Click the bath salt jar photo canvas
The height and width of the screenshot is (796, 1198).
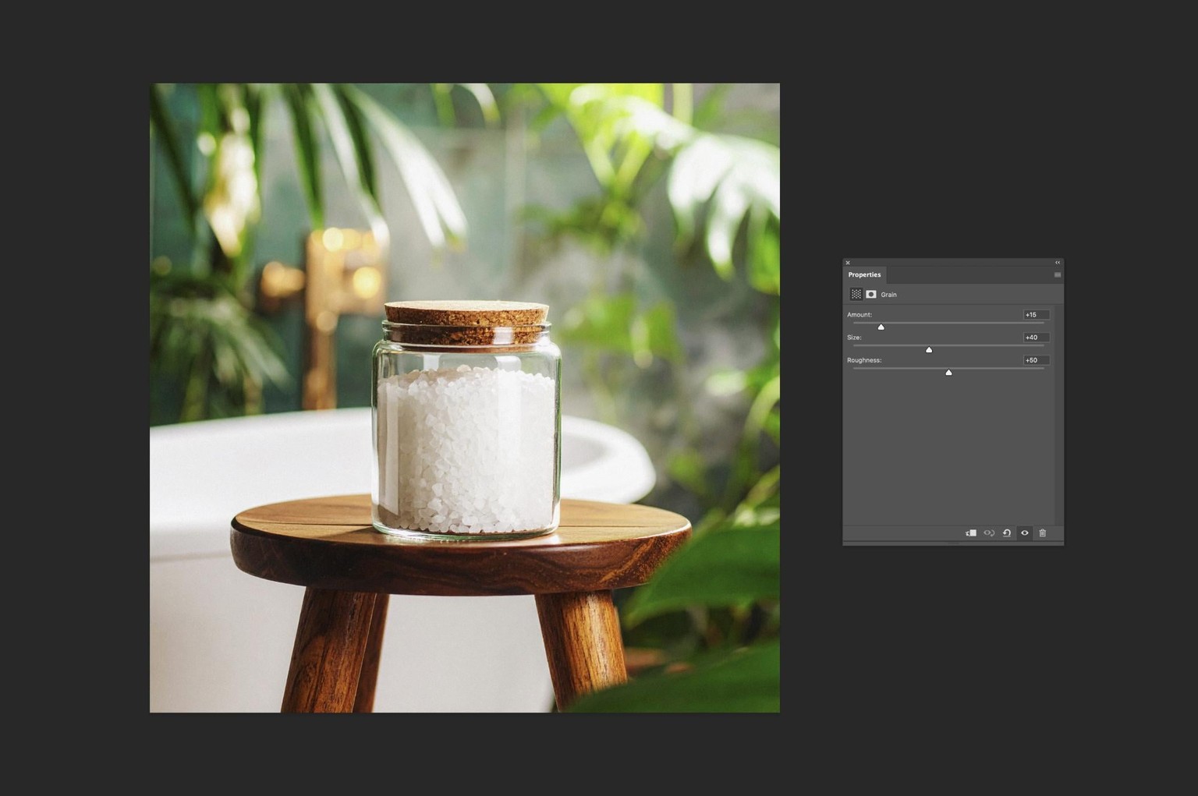point(465,398)
